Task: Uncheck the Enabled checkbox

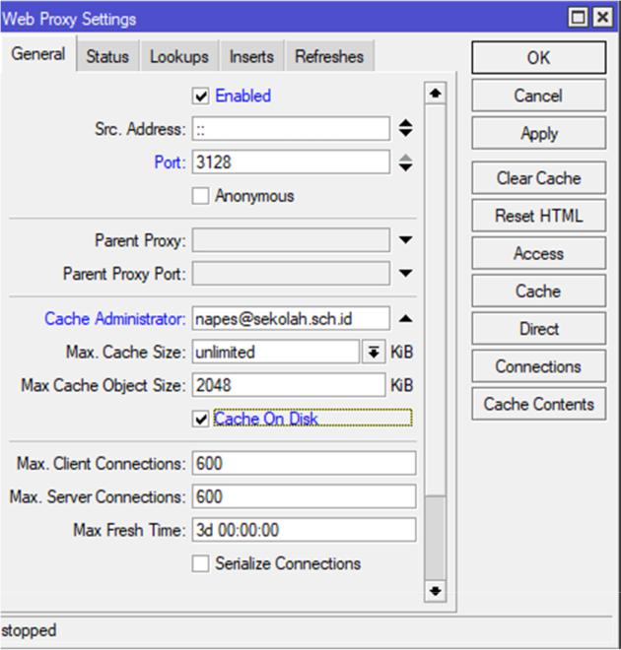Action: [x=201, y=97]
